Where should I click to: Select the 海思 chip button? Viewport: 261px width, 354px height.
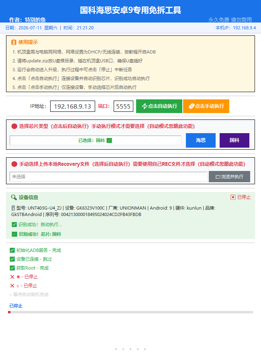tap(201, 140)
